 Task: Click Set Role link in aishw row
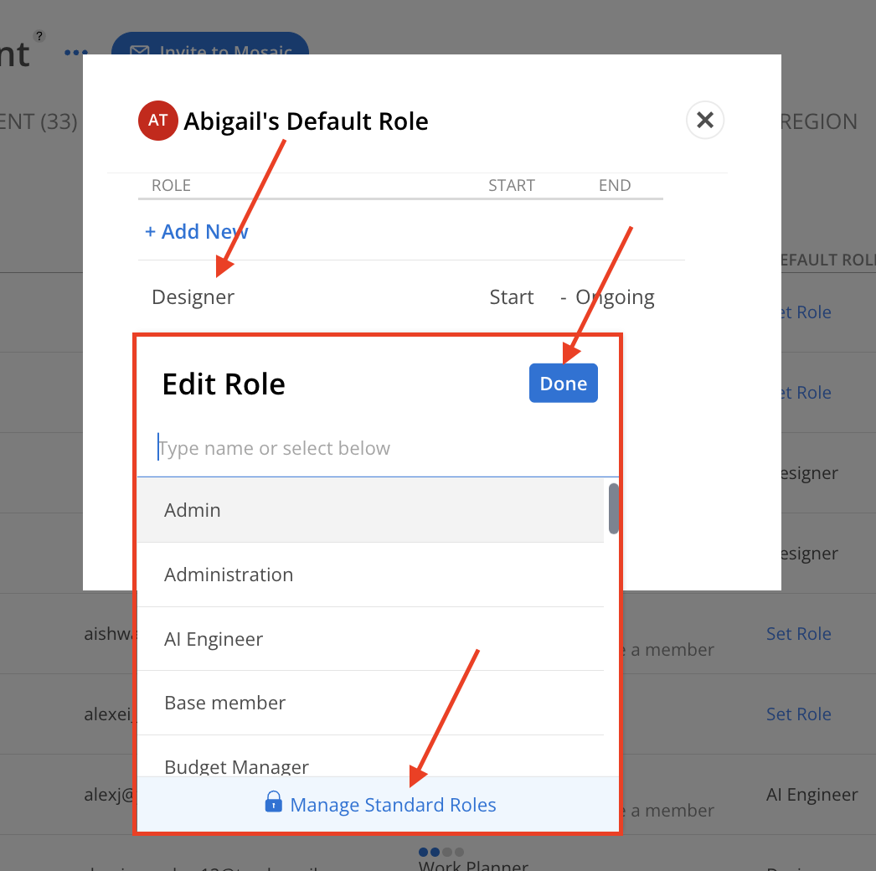(x=798, y=633)
